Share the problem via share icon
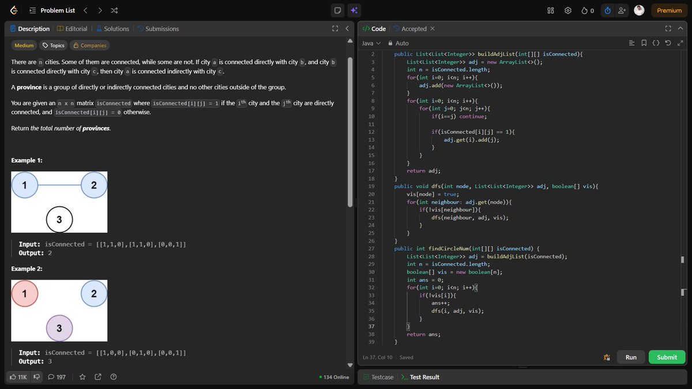The width and height of the screenshot is (692, 389). pyautogui.click(x=98, y=377)
